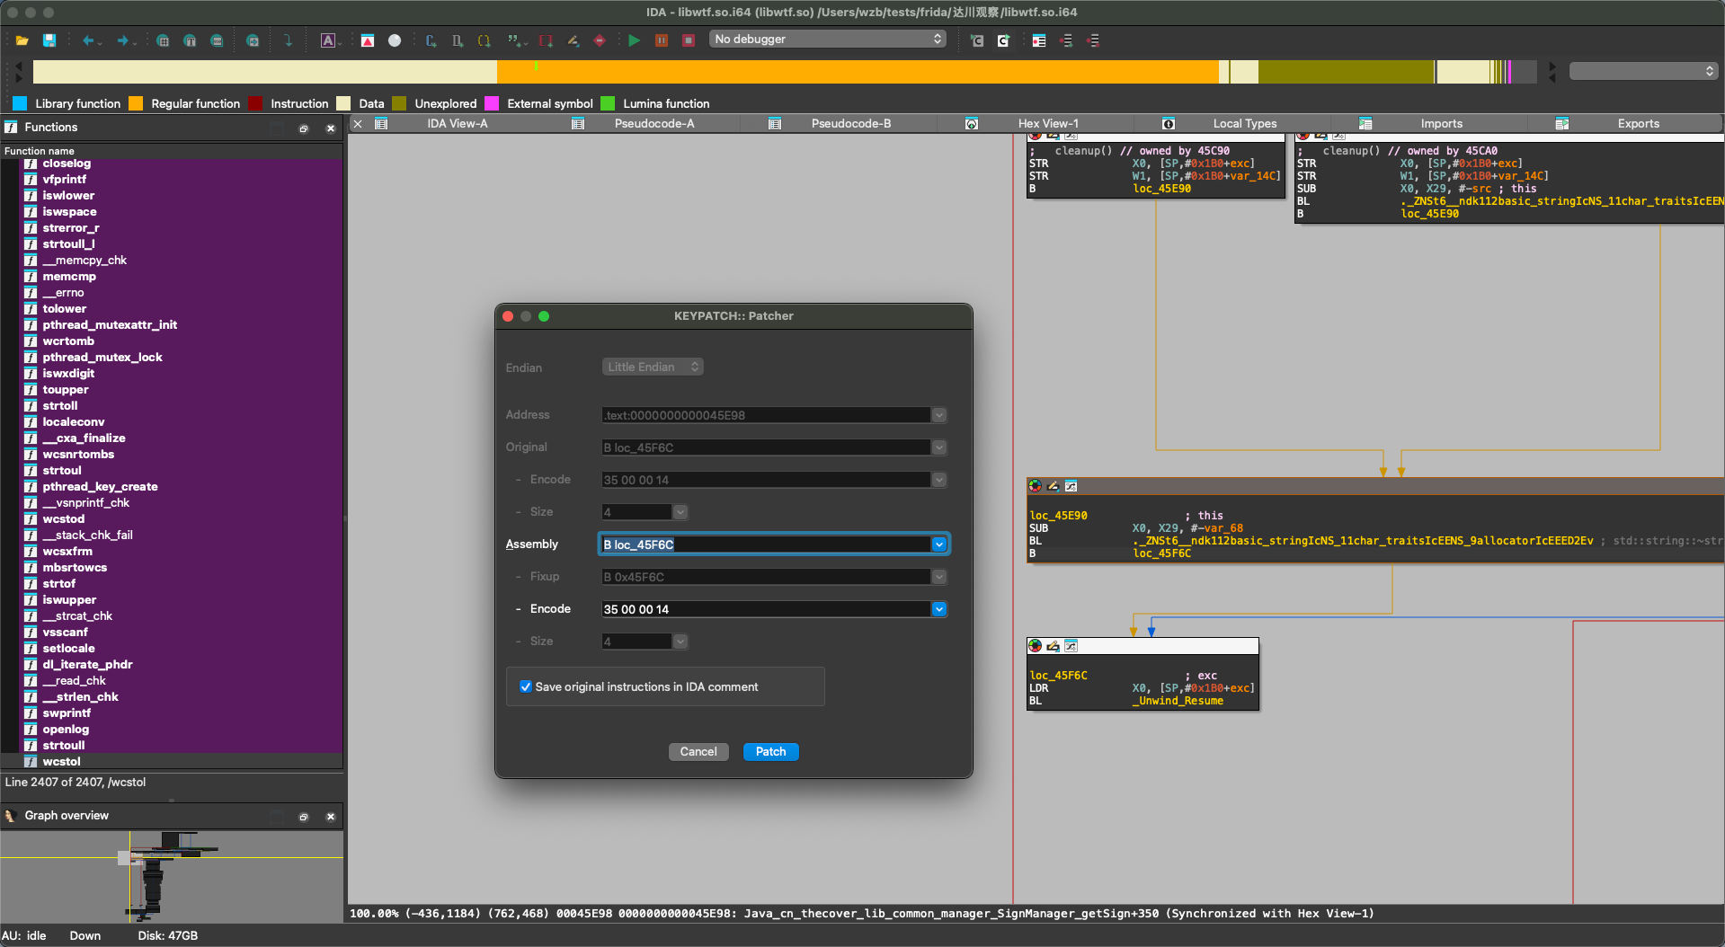Viewport: 1725px width, 947px height.
Task: Pause the process with the orange pause icon
Action: coord(662,40)
